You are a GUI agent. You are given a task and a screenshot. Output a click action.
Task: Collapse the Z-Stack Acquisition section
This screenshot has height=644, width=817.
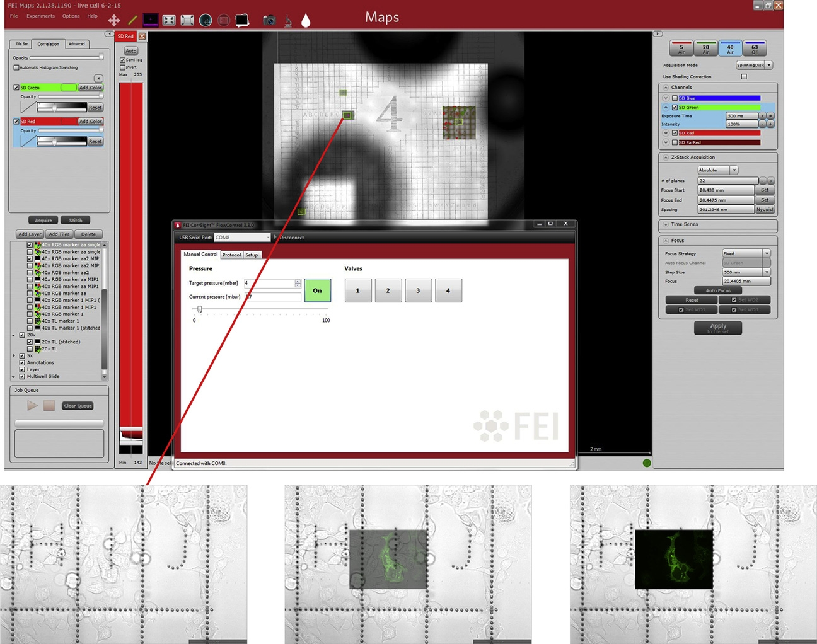coord(666,158)
